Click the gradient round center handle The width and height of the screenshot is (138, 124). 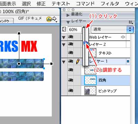tap(19, 64)
